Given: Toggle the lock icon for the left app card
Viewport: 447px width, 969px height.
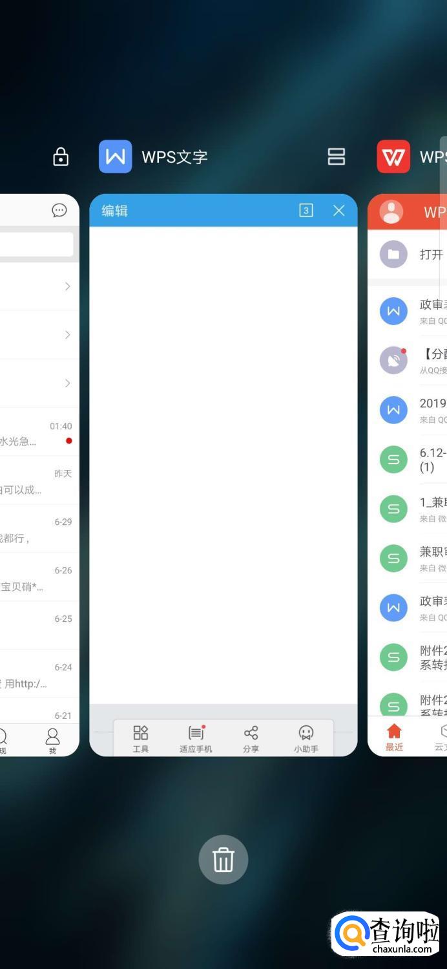Looking at the screenshot, I should [x=61, y=156].
